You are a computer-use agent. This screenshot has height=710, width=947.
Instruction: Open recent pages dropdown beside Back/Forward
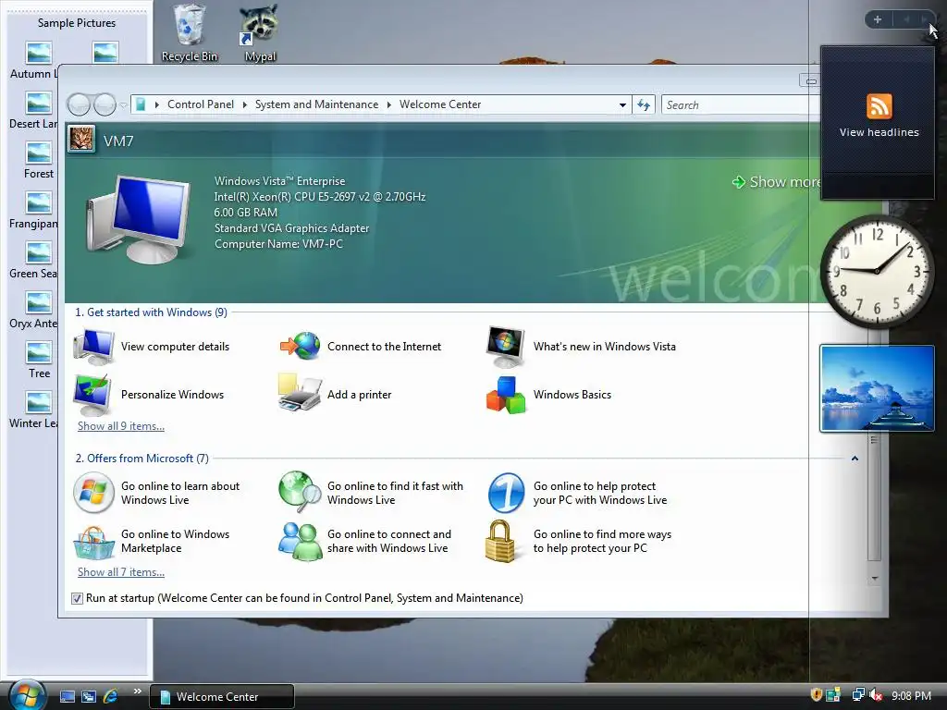pyautogui.click(x=123, y=105)
